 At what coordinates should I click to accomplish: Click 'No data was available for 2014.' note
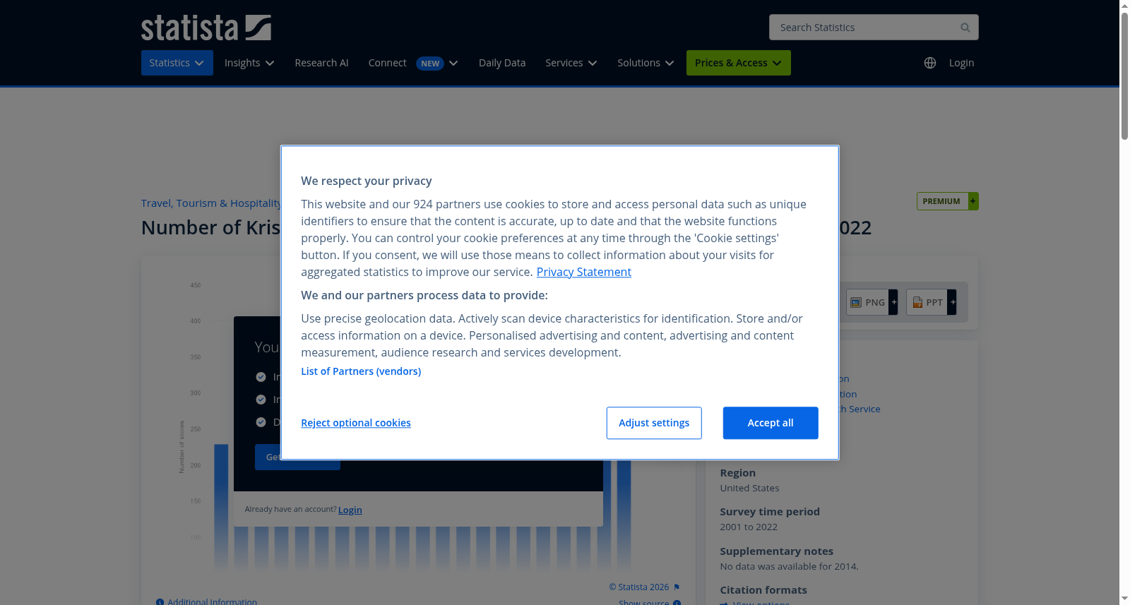click(x=789, y=566)
